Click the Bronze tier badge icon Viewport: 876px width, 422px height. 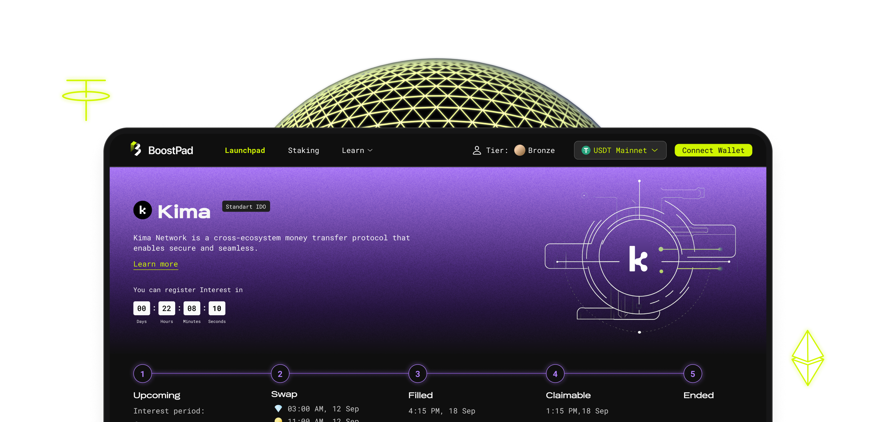(519, 150)
